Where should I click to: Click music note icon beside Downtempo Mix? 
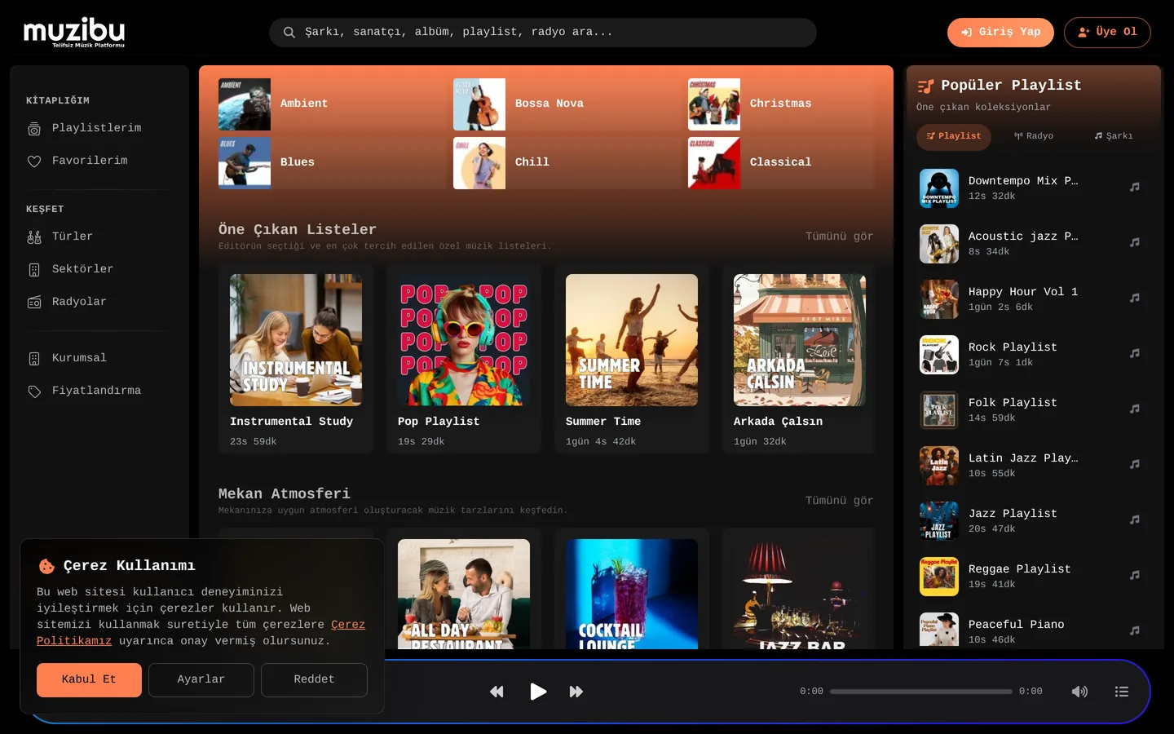tap(1135, 187)
